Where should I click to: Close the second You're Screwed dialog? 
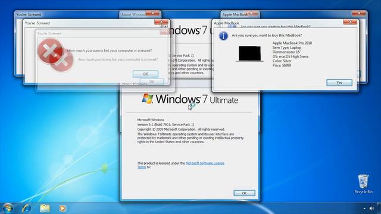pos(161,22)
